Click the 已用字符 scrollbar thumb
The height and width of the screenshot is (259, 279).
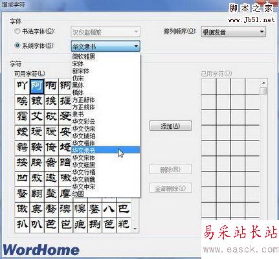263,91
